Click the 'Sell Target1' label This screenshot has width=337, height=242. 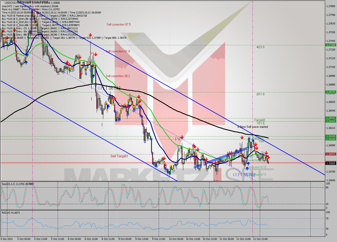(119, 156)
